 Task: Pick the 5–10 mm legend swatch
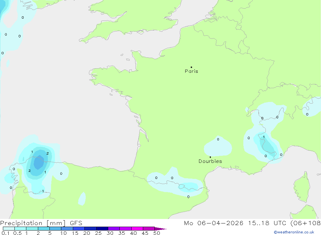[55, 229]
